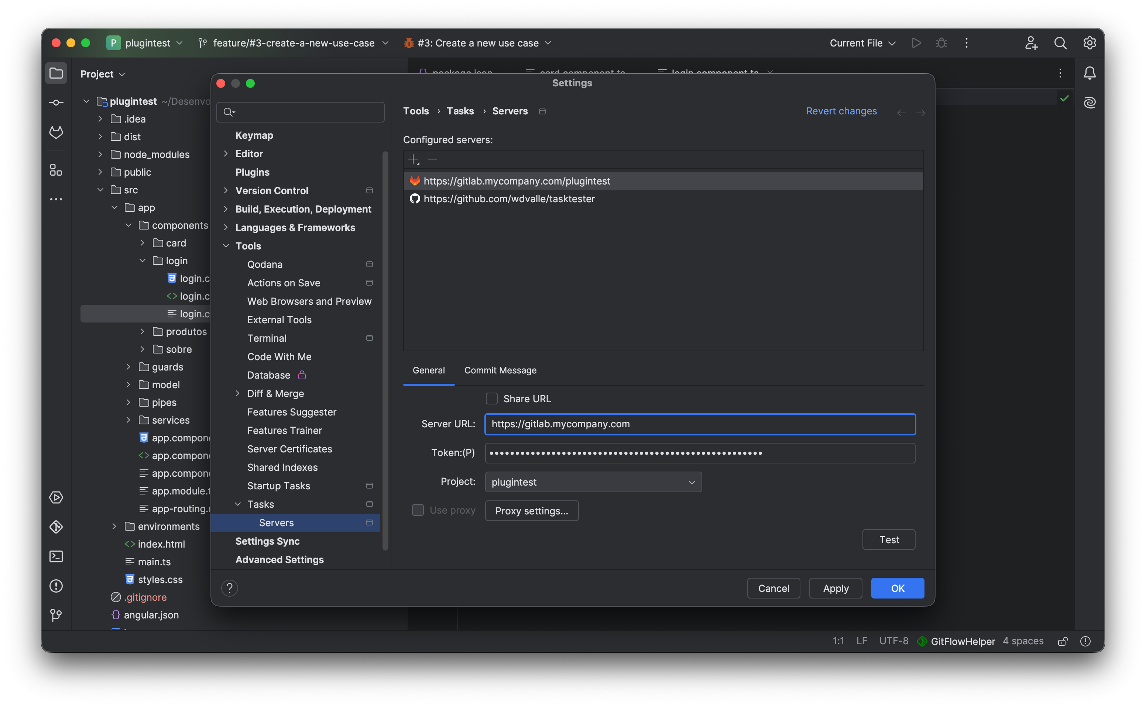
Task: Open the git branch dropdown
Action: 294,43
